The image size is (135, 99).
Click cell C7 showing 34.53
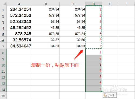(x=73, y=46)
